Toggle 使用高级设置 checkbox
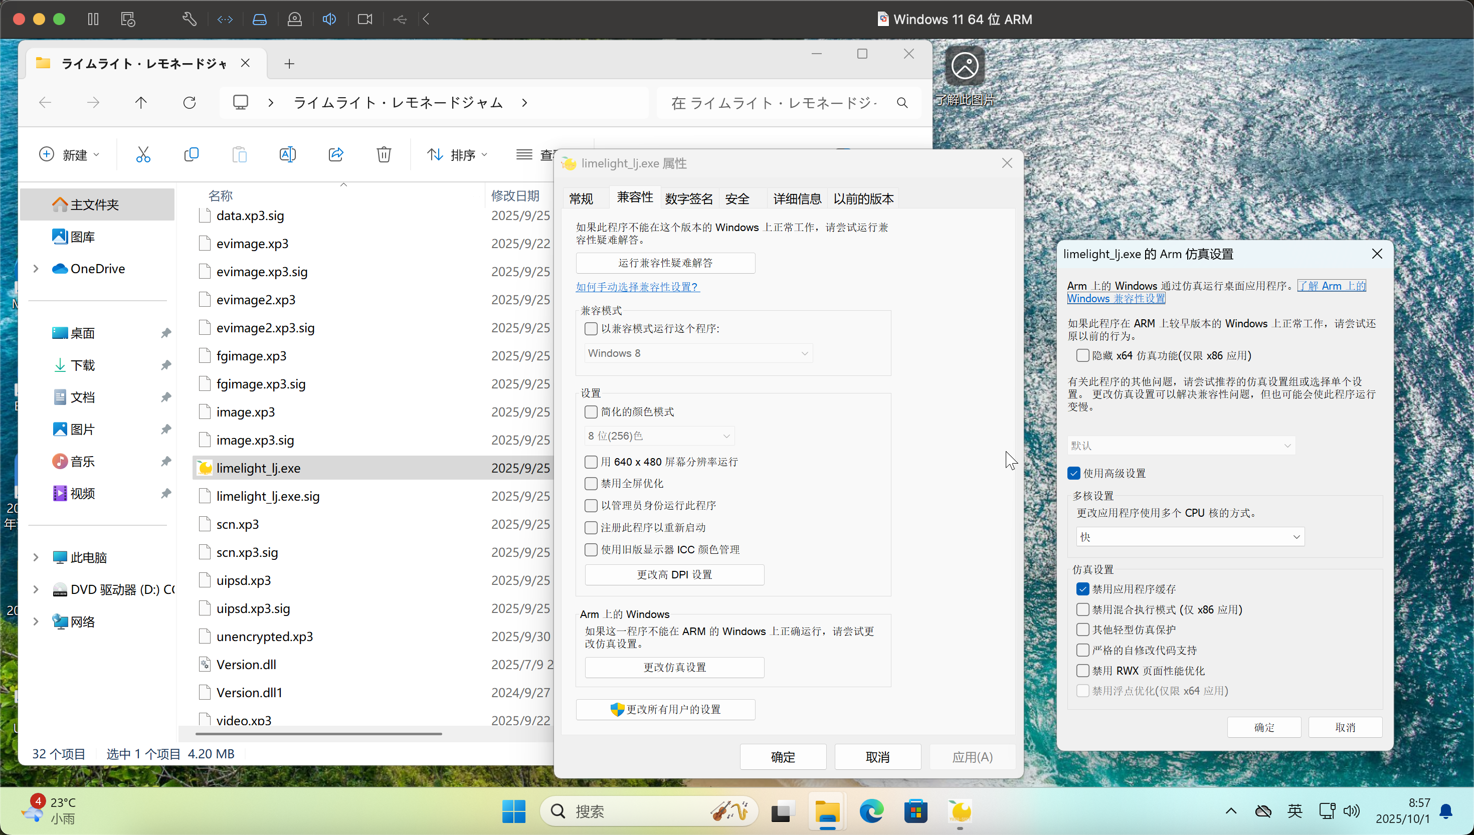Screen dimensions: 1474x835 click(1074, 473)
